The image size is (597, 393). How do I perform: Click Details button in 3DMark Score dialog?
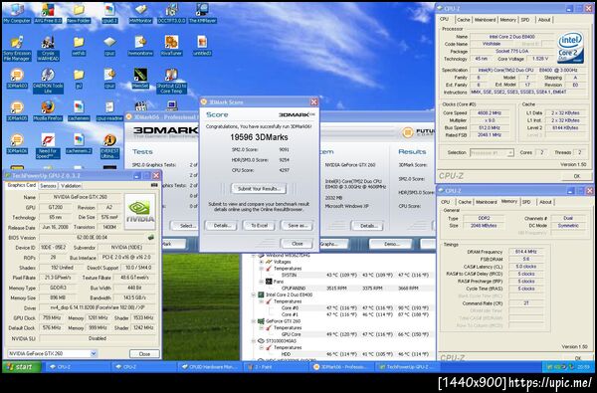(221, 226)
